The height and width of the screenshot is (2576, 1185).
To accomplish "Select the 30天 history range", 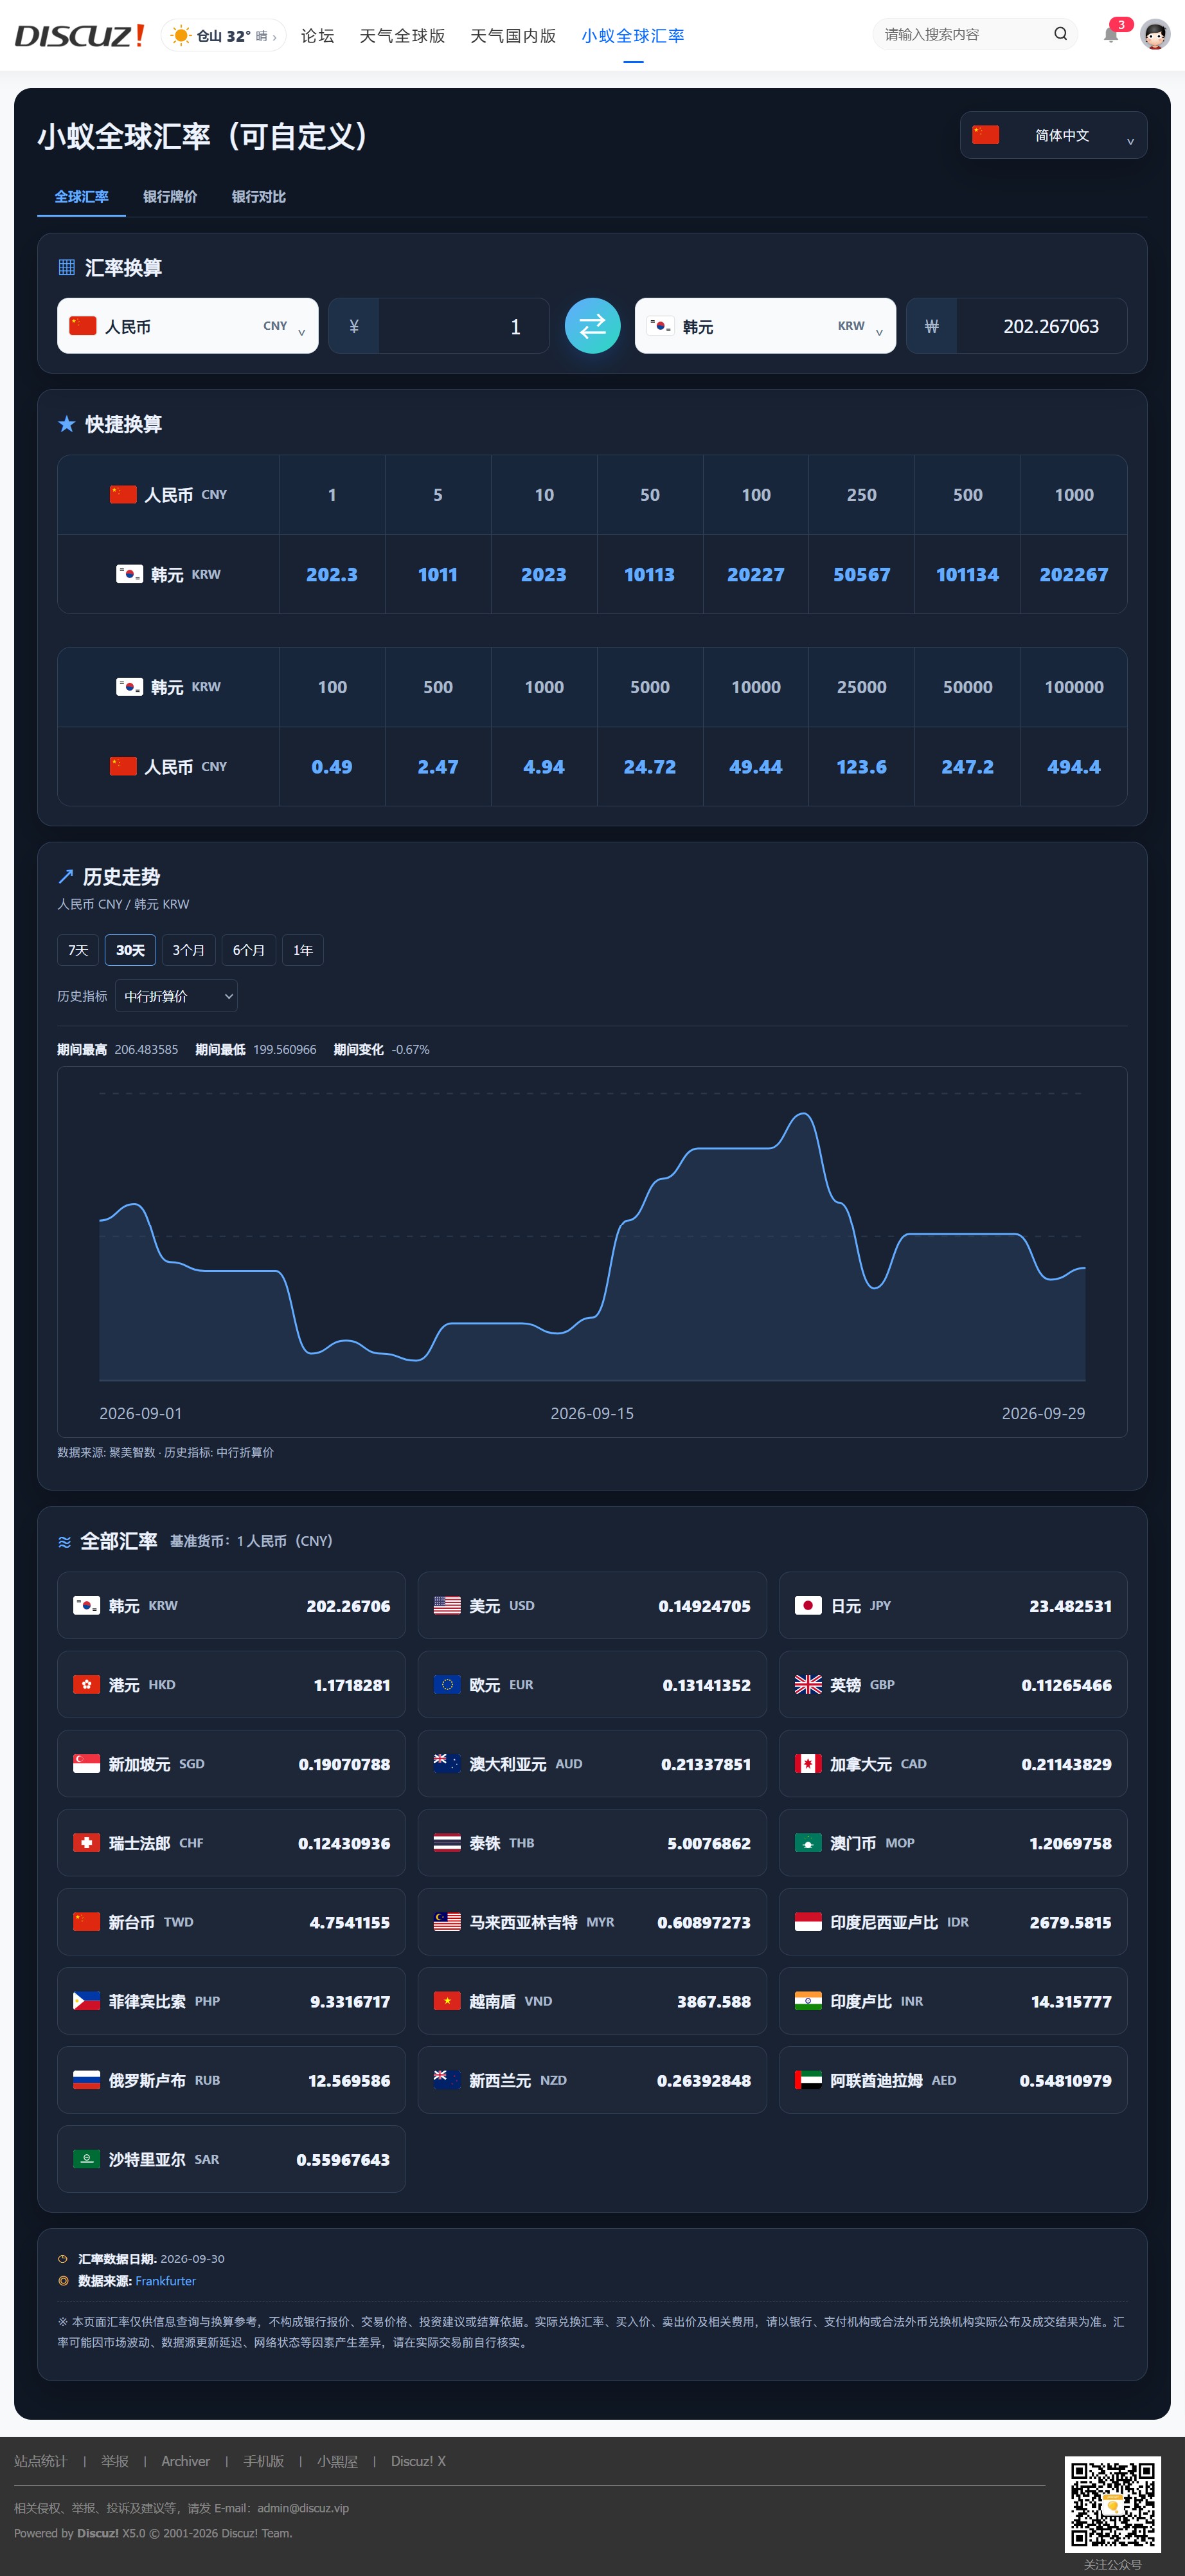I will click(130, 950).
